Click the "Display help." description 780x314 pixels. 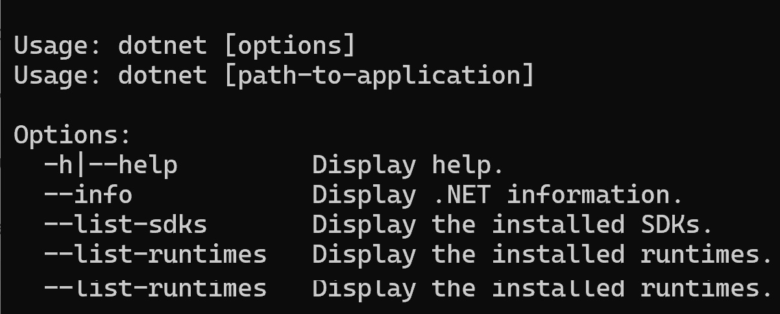click(x=408, y=165)
